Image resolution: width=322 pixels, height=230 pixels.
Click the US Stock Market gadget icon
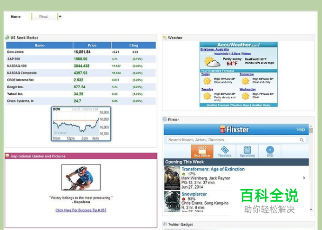pos(7,38)
